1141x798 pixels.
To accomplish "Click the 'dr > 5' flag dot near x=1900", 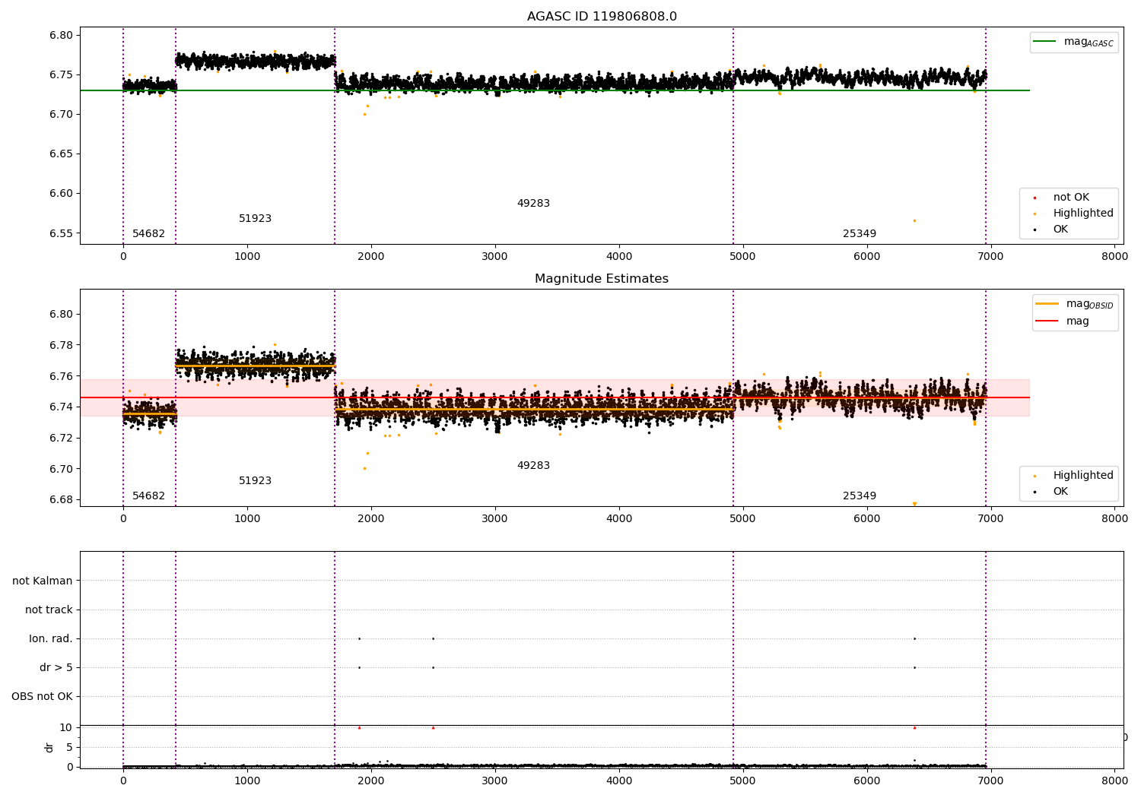I will click(359, 667).
